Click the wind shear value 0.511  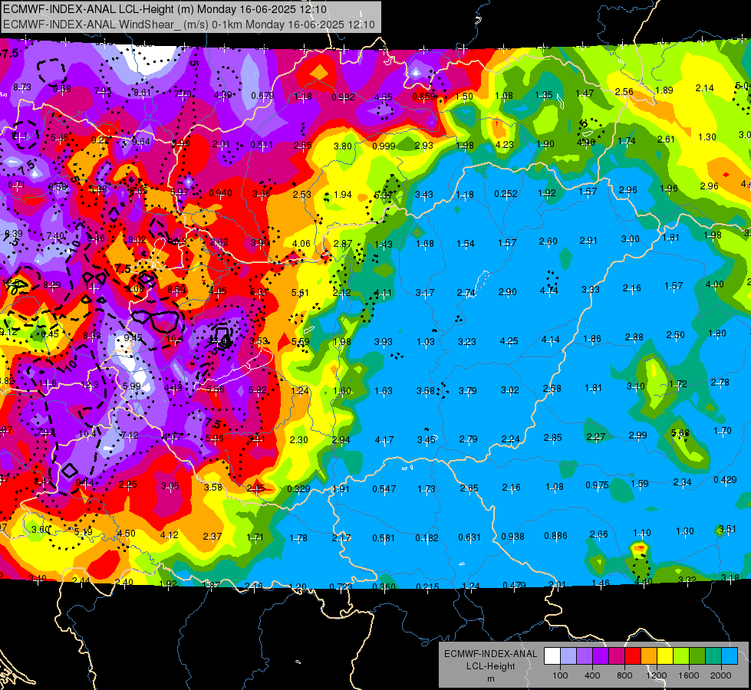[261, 145]
